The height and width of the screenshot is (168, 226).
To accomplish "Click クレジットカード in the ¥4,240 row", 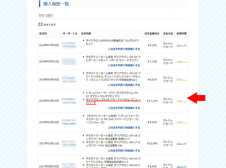I will [168, 45].
